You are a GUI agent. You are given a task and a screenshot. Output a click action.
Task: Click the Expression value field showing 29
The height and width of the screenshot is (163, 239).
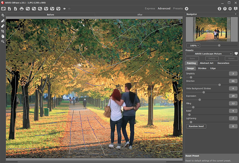(233, 96)
